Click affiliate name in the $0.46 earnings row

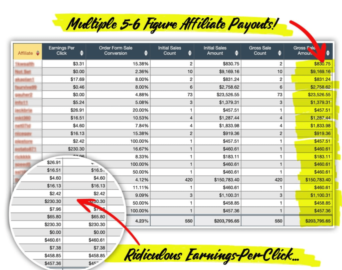click(x=25, y=87)
